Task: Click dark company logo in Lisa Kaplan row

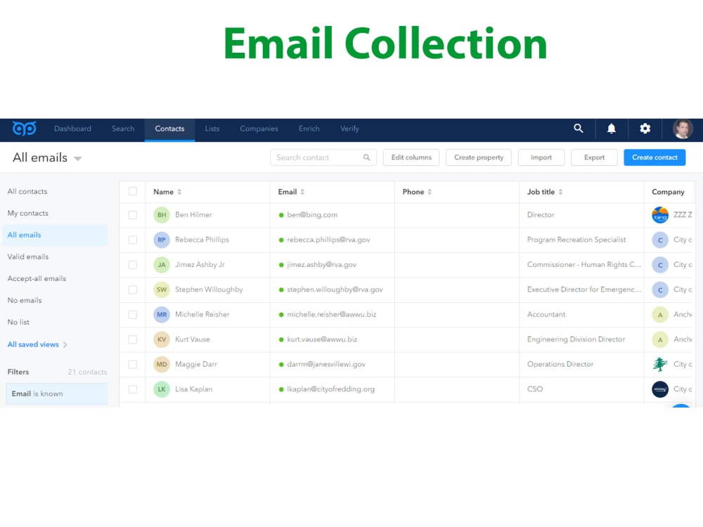Action: (x=660, y=389)
